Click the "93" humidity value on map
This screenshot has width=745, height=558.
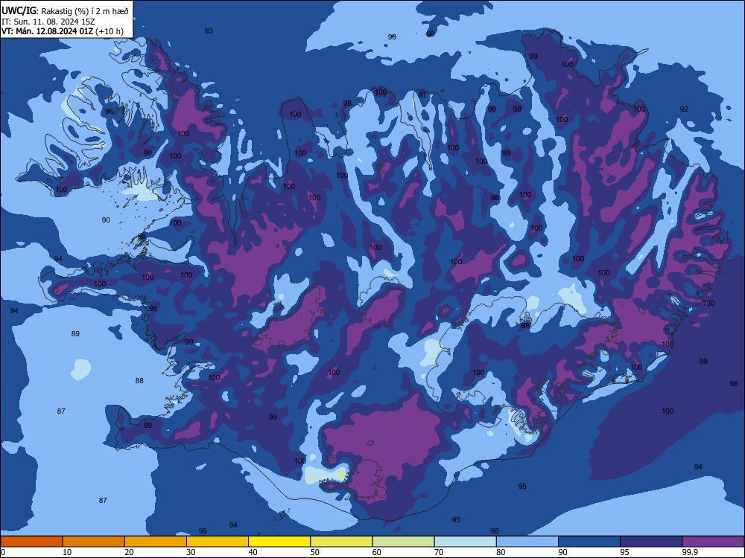coord(209,31)
